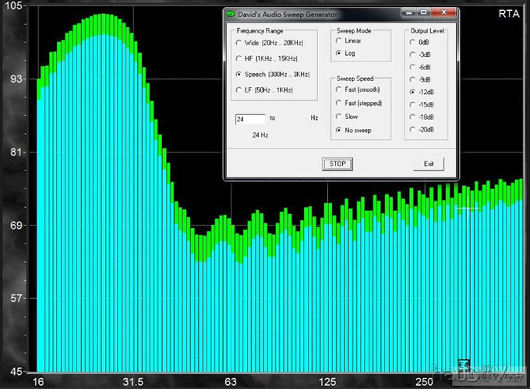This screenshot has width=530, height=389.
Task: Switch sweep mode to Linear
Action: point(338,40)
